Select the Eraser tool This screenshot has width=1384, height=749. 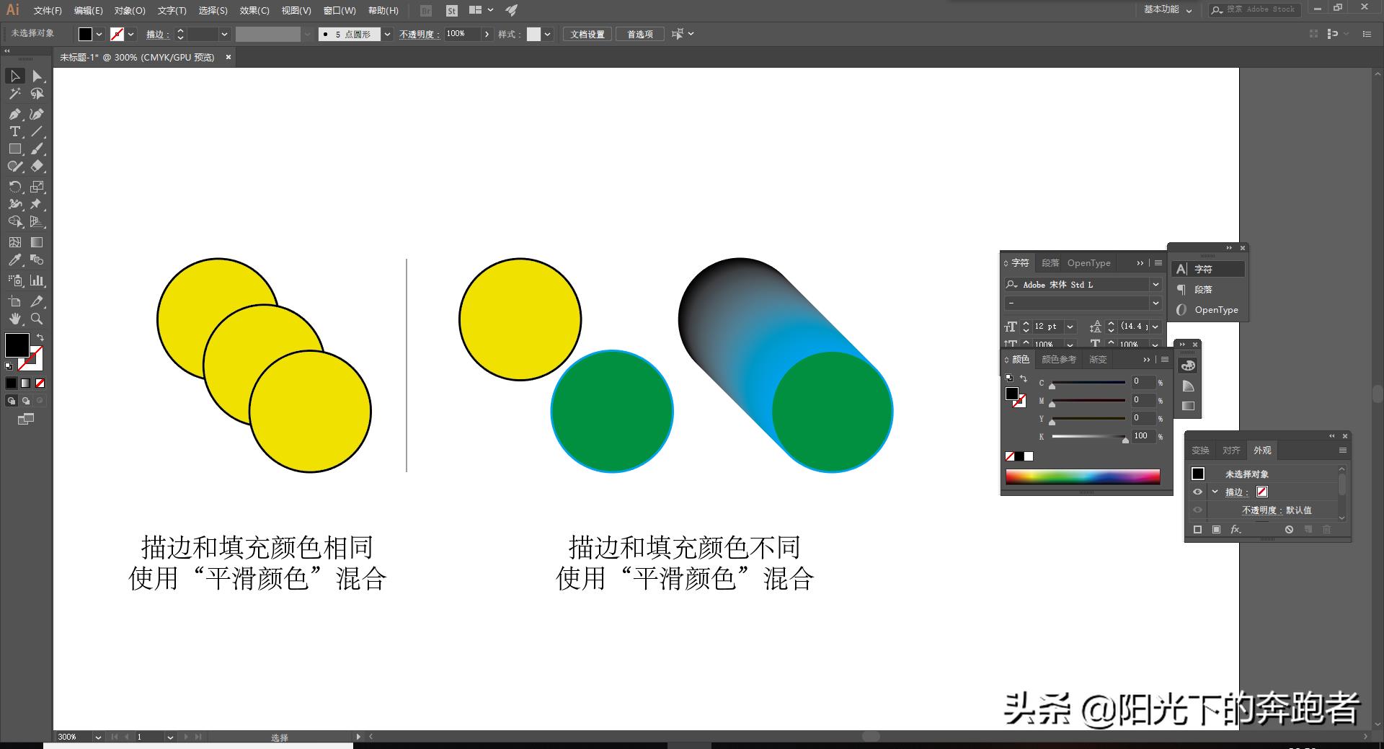37,166
